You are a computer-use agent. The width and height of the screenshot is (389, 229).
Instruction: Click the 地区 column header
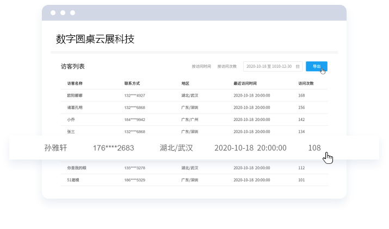pyautogui.click(x=186, y=84)
